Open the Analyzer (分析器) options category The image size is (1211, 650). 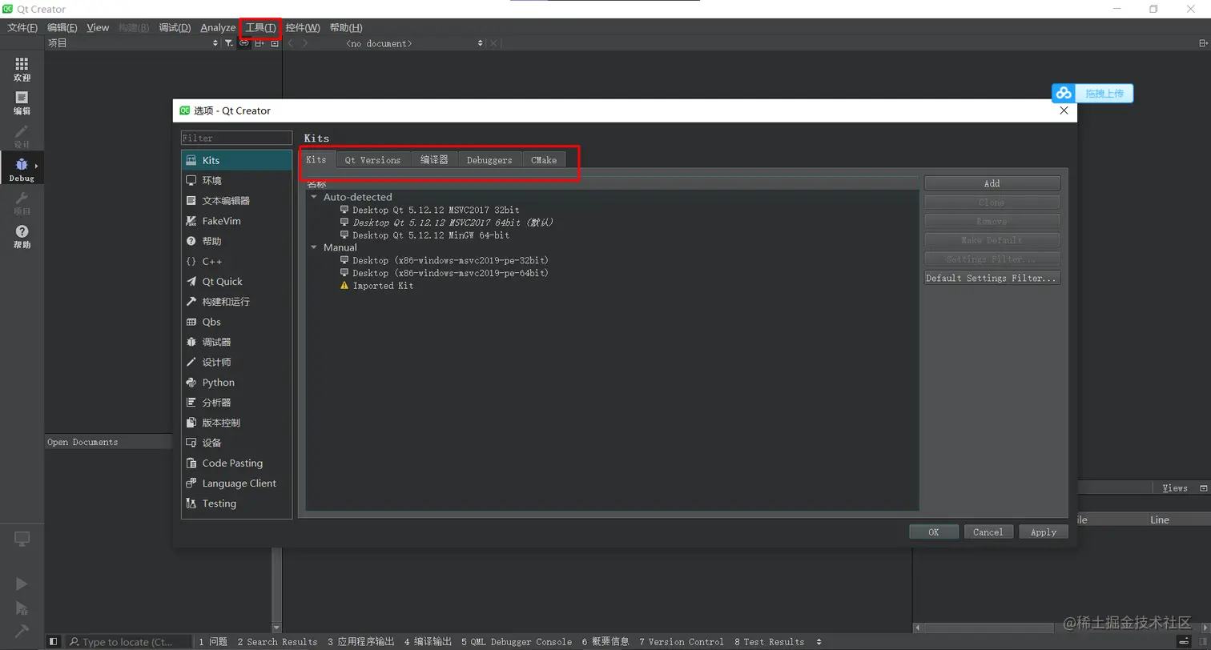click(x=236, y=403)
